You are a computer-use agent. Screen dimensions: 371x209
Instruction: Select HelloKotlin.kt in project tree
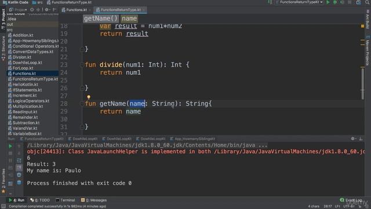[25, 84]
